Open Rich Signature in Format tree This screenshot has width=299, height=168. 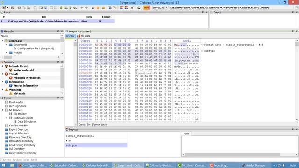(x=18, y=106)
